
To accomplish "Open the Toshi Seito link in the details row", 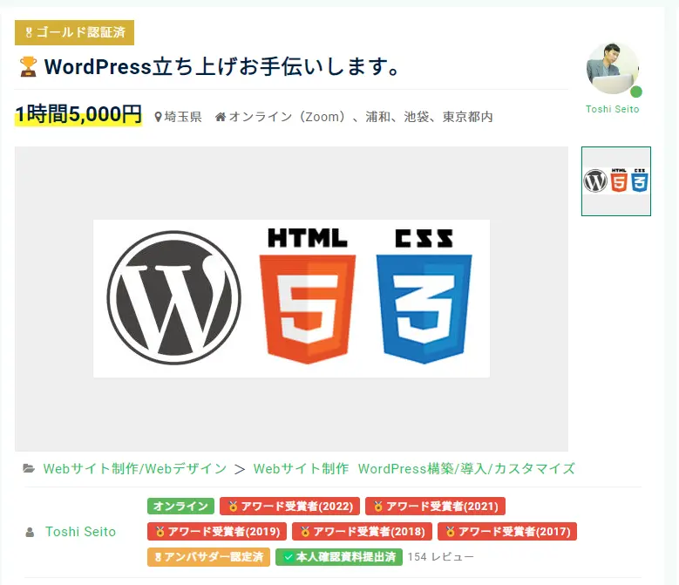I will coord(80,532).
